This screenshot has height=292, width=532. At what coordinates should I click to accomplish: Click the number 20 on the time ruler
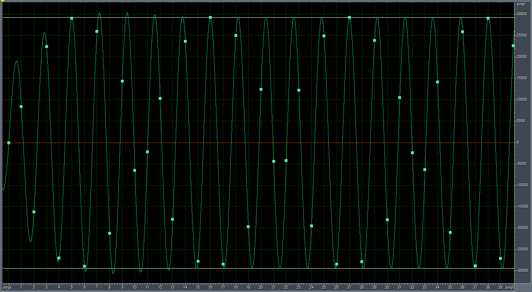pyautogui.click(x=261, y=287)
